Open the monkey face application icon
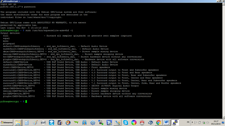 coord(68,122)
